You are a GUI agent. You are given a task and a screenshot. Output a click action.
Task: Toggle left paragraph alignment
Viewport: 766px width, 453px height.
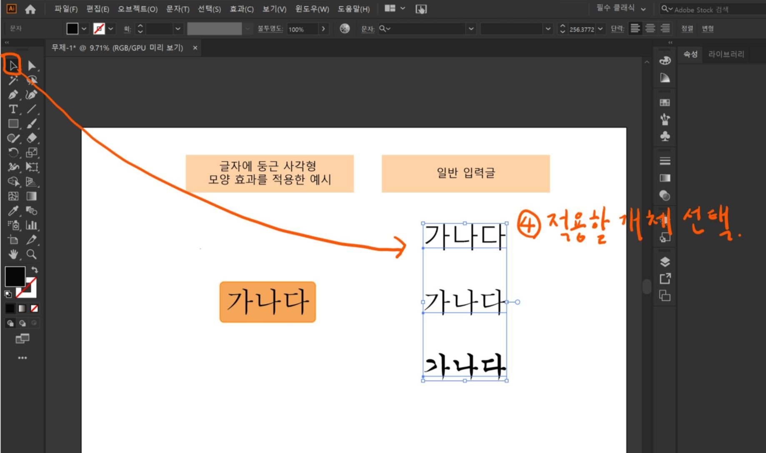pos(635,28)
